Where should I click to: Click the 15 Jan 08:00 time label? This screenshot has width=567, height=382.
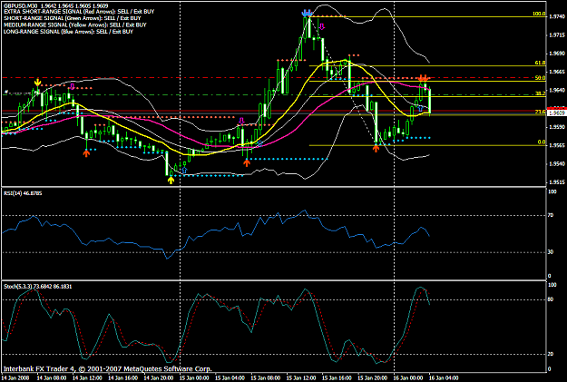pos(266,378)
